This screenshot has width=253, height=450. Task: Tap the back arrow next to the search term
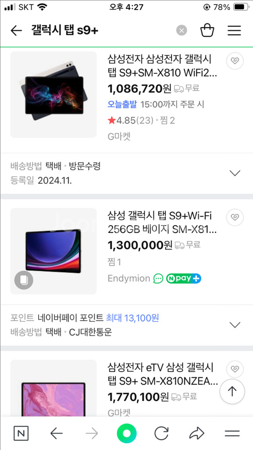click(x=16, y=30)
